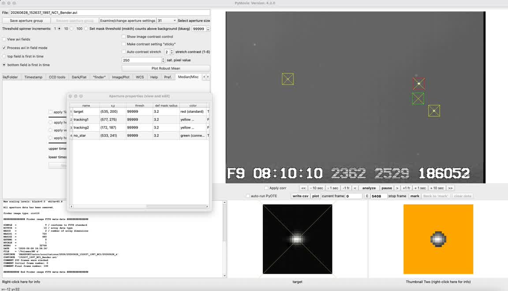
Task: Advance one frame (+1 fr)
Action: (407, 188)
